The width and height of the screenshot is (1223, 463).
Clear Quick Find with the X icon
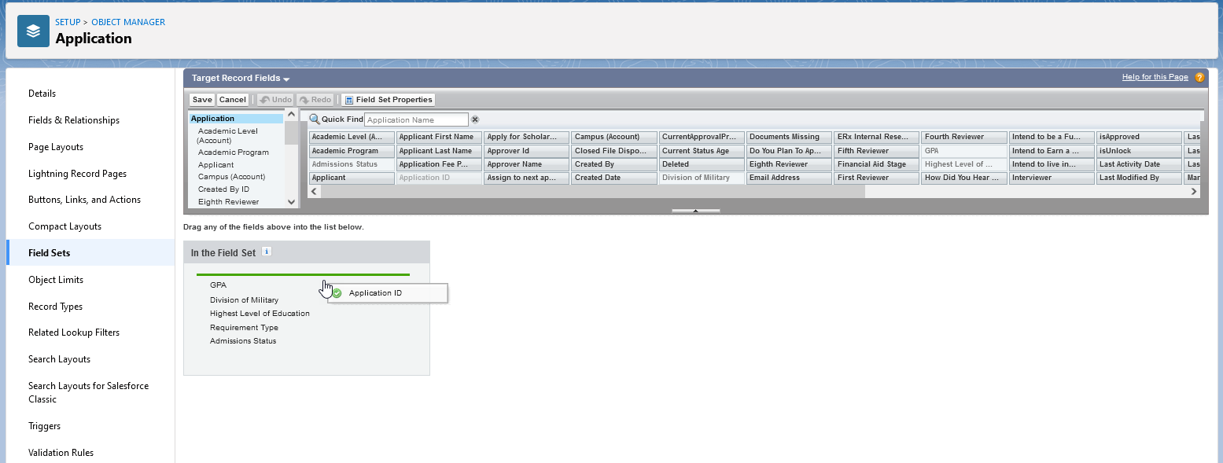[475, 119]
